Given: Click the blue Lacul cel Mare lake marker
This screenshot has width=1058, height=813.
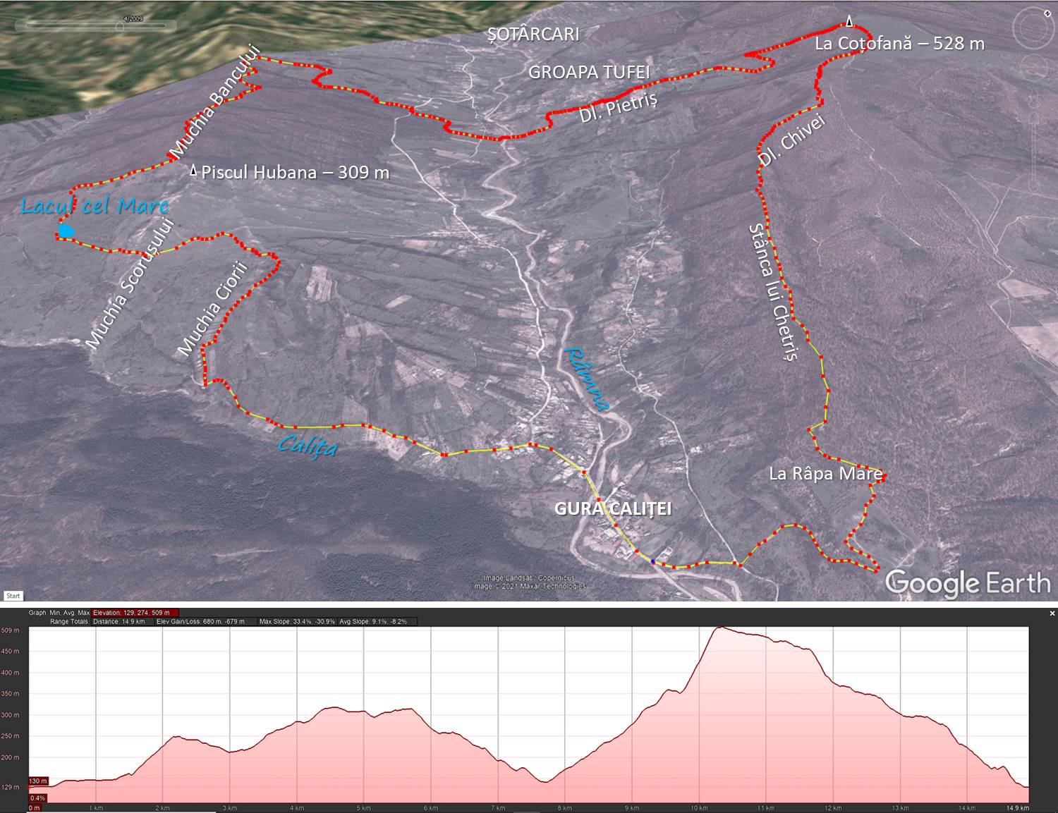Looking at the screenshot, I should (x=66, y=231).
